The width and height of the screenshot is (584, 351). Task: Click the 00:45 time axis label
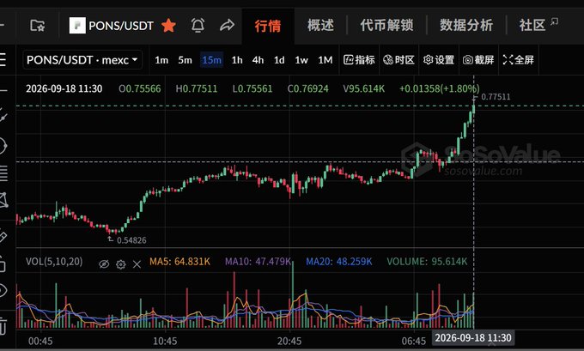pos(40,342)
